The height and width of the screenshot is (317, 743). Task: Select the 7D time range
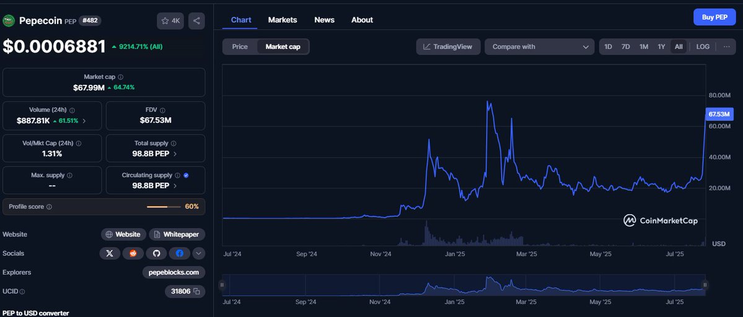625,47
